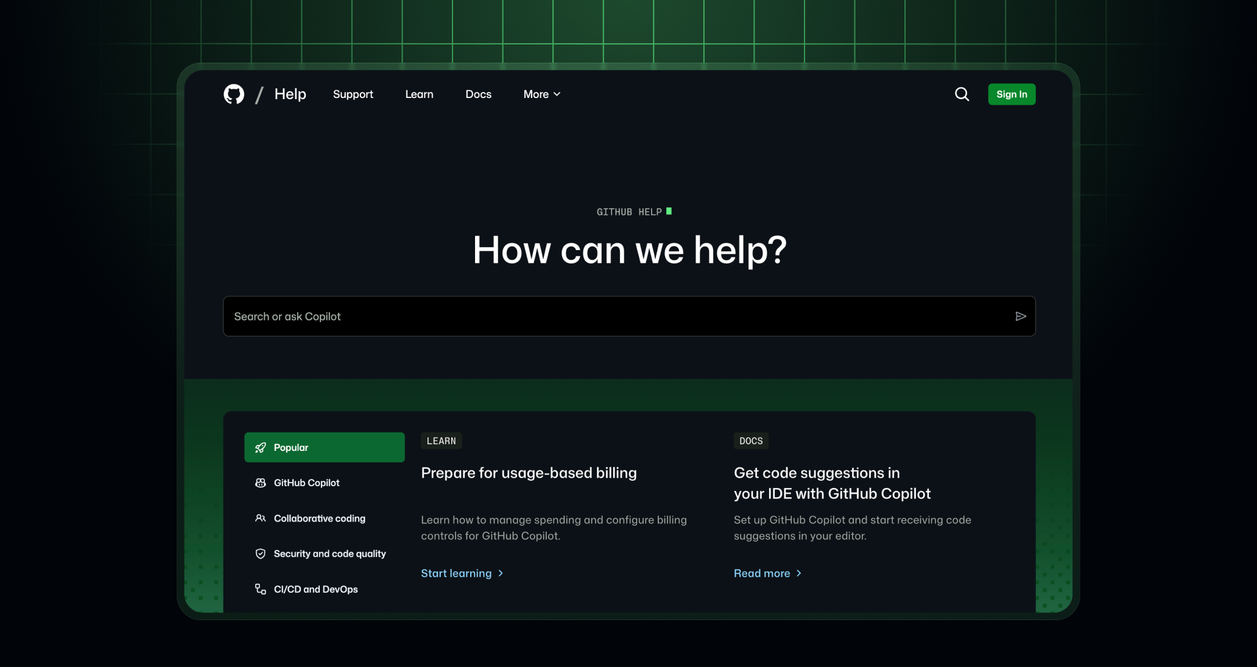Open Get code suggestions in IDE article
The image size is (1257, 667).
pos(832,483)
